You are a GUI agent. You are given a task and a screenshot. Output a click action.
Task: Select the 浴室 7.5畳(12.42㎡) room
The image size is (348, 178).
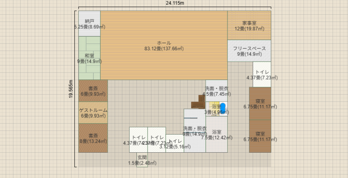217,134
